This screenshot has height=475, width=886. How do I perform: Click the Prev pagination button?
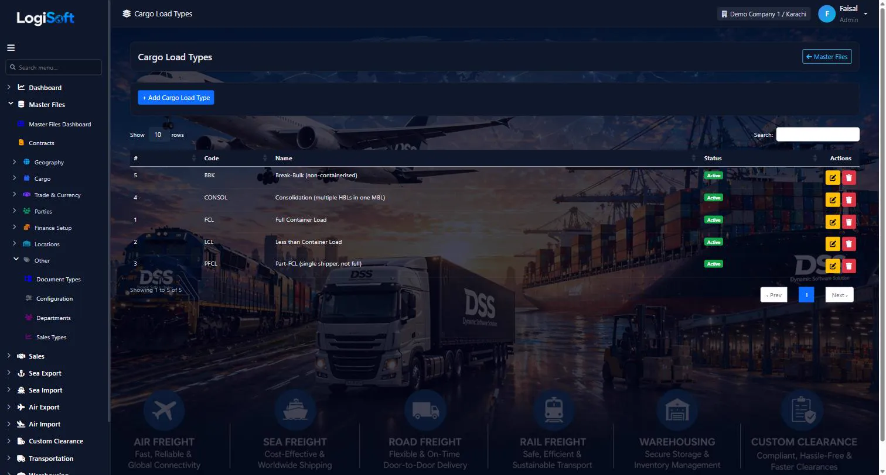[773, 295]
